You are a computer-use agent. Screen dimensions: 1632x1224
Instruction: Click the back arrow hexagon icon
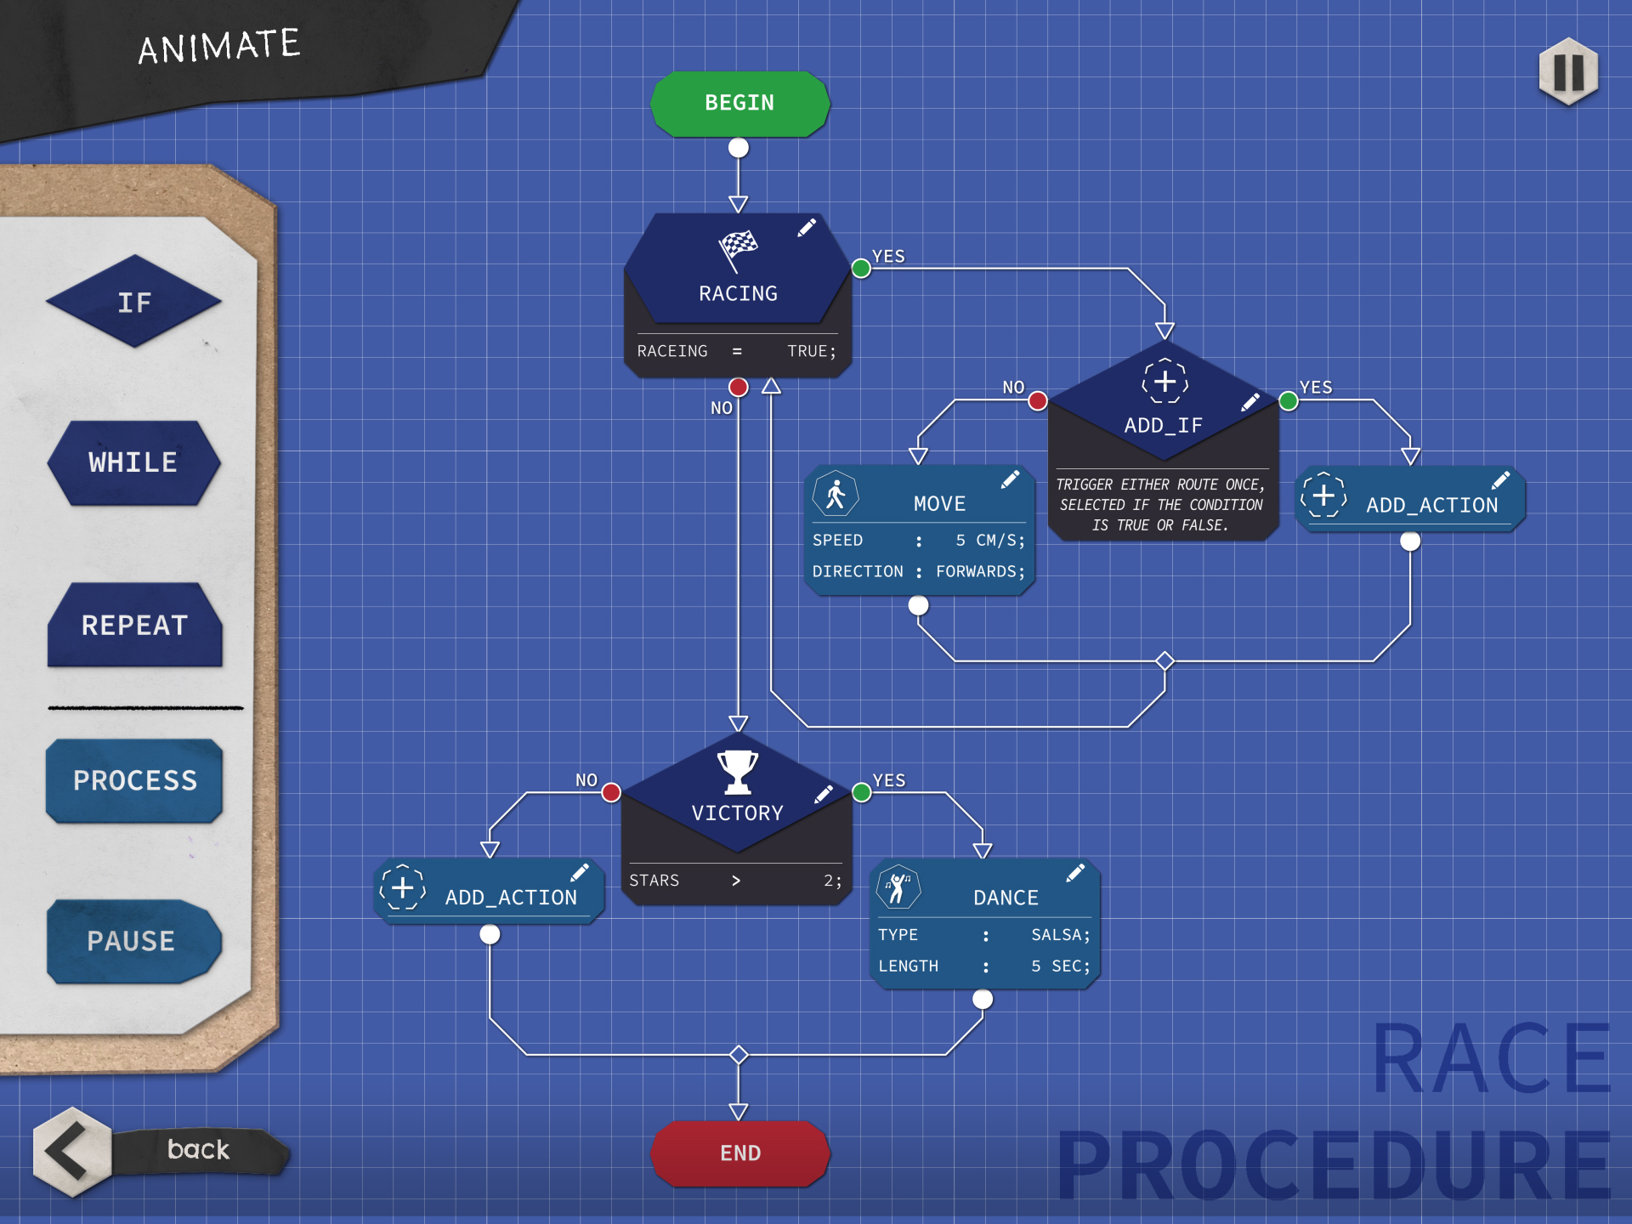[72, 1152]
